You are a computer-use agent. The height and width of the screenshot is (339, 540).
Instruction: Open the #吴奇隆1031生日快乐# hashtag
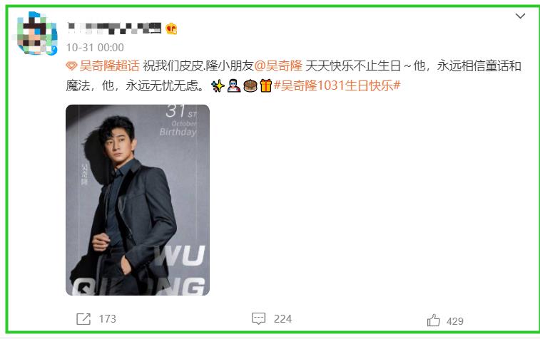[x=337, y=85]
